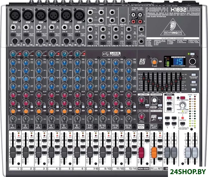Click the orange FX return fader
Viewport: 208px width, 177px height.
point(154,152)
